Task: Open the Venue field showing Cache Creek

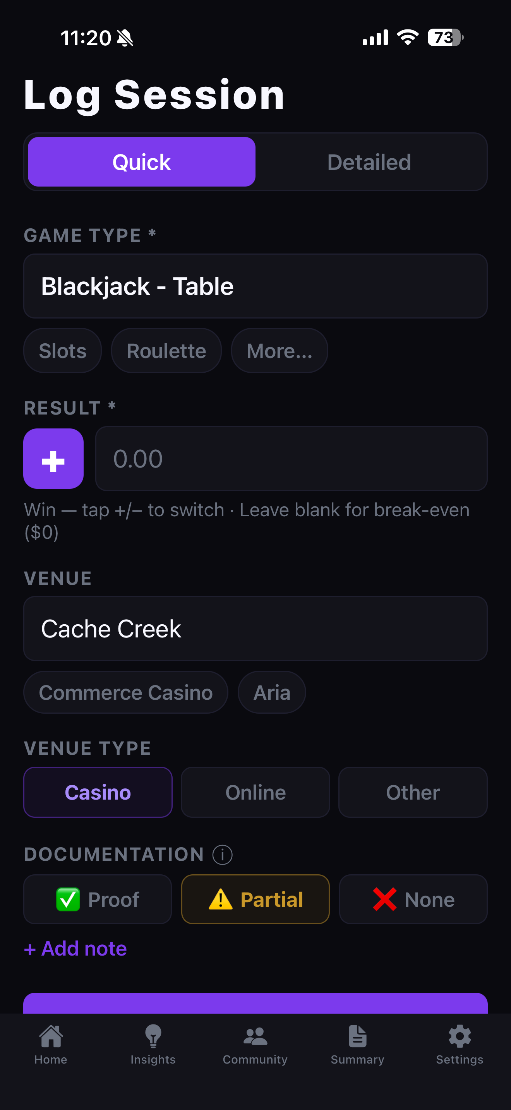Action: pyautogui.click(x=256, y=629)
